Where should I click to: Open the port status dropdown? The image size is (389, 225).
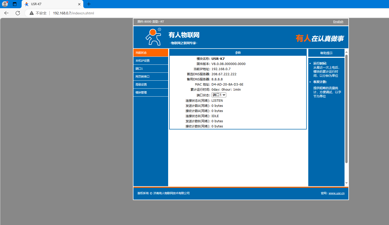point(219,95)
